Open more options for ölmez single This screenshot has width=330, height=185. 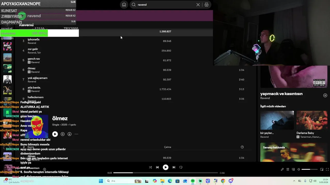click(x=76, y=134)
